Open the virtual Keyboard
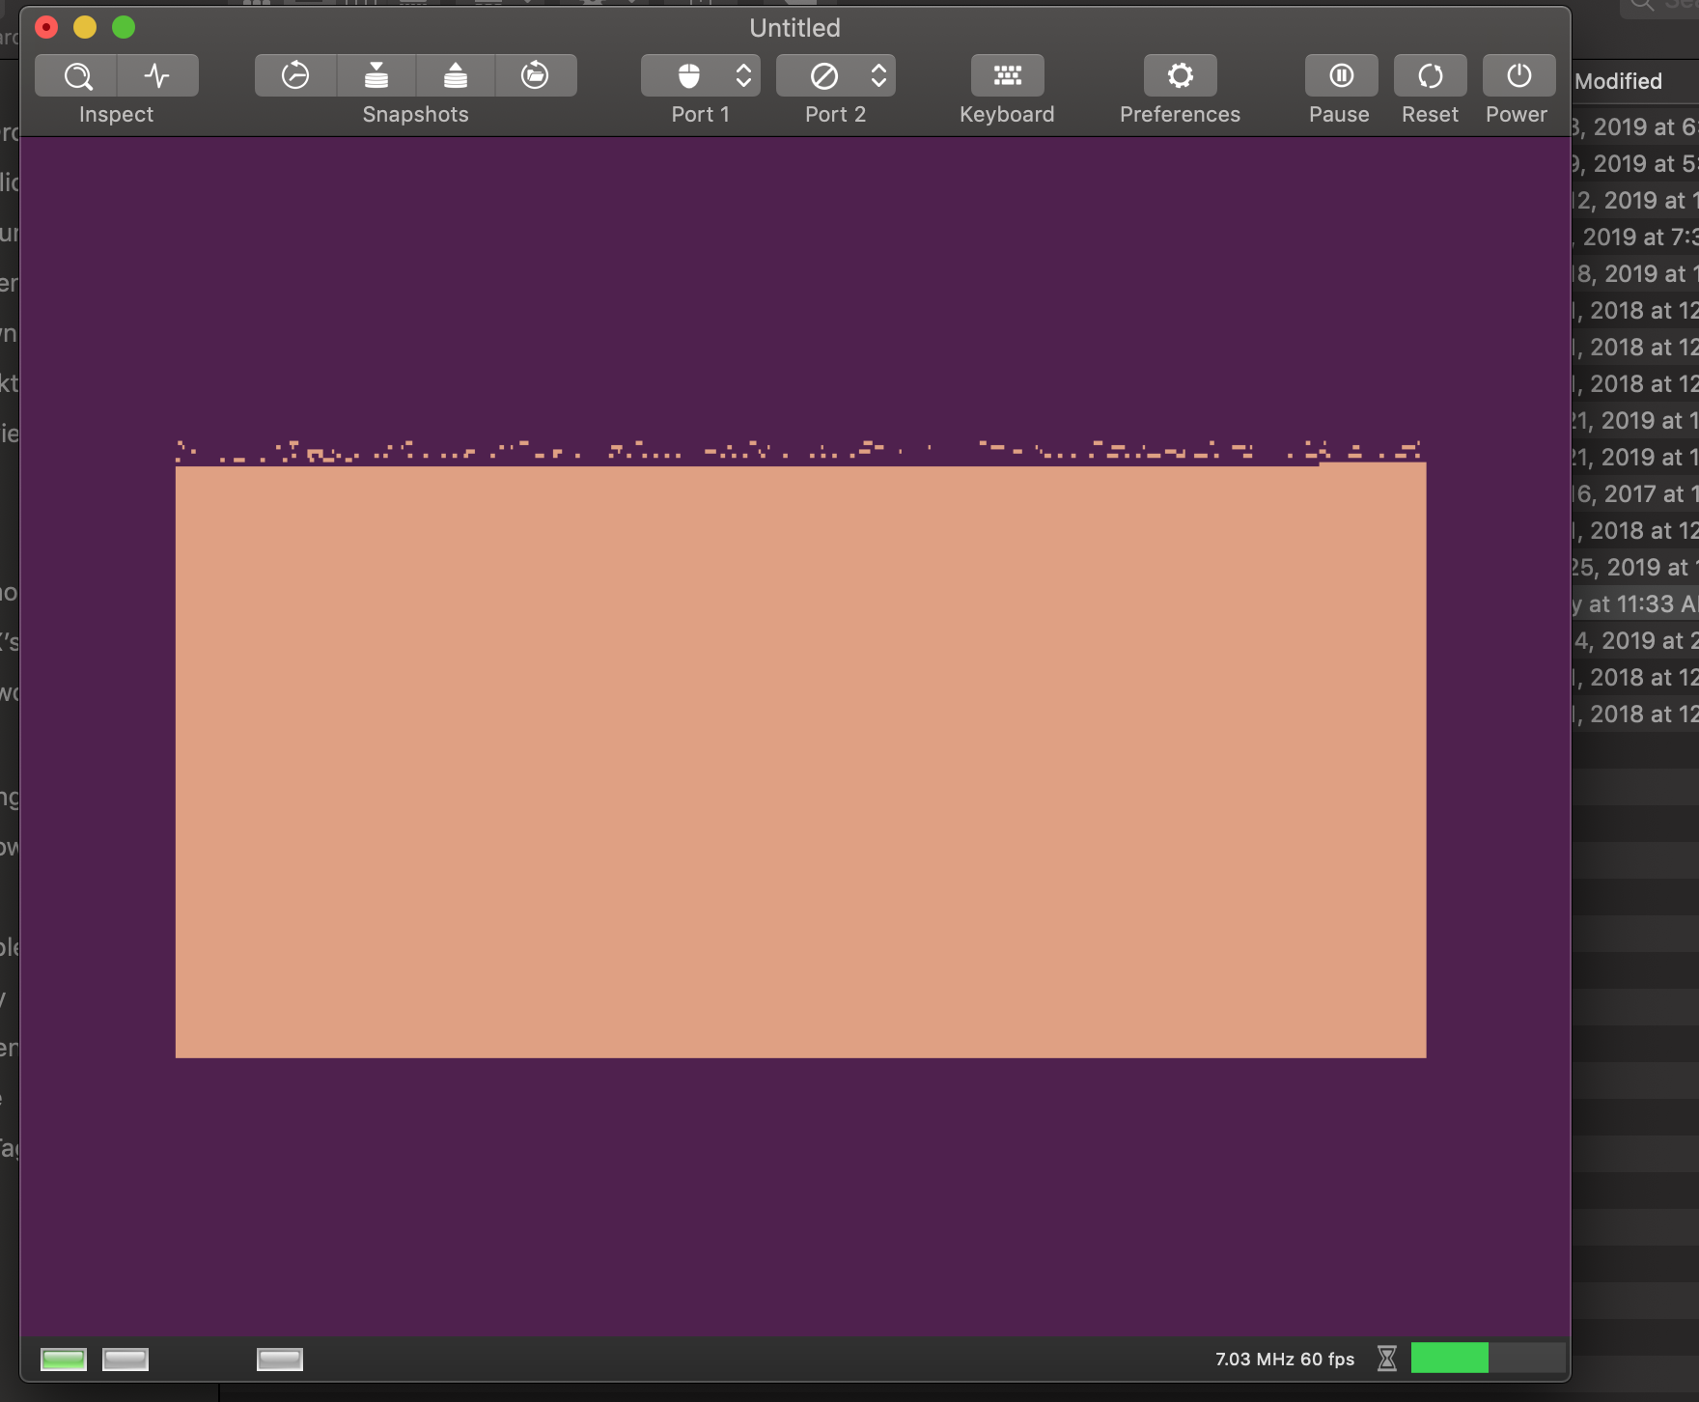The image size is (1699, 1402). [1008, 75]
